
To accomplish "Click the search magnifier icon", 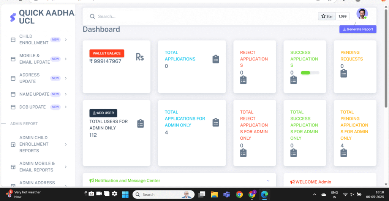I will tap(92, 16).
